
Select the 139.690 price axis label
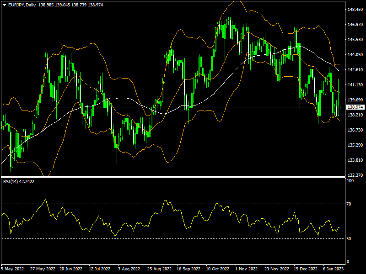[355, 100]
